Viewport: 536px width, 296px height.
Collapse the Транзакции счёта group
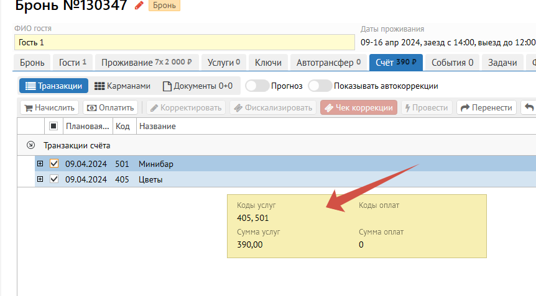click(30, 145)
